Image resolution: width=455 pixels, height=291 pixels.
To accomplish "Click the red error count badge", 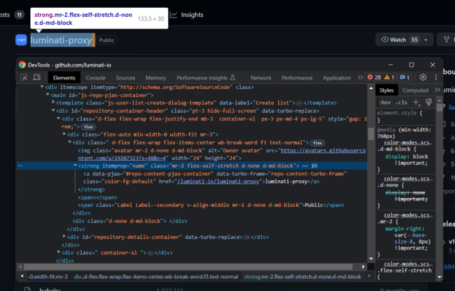I will pos(374,78).
